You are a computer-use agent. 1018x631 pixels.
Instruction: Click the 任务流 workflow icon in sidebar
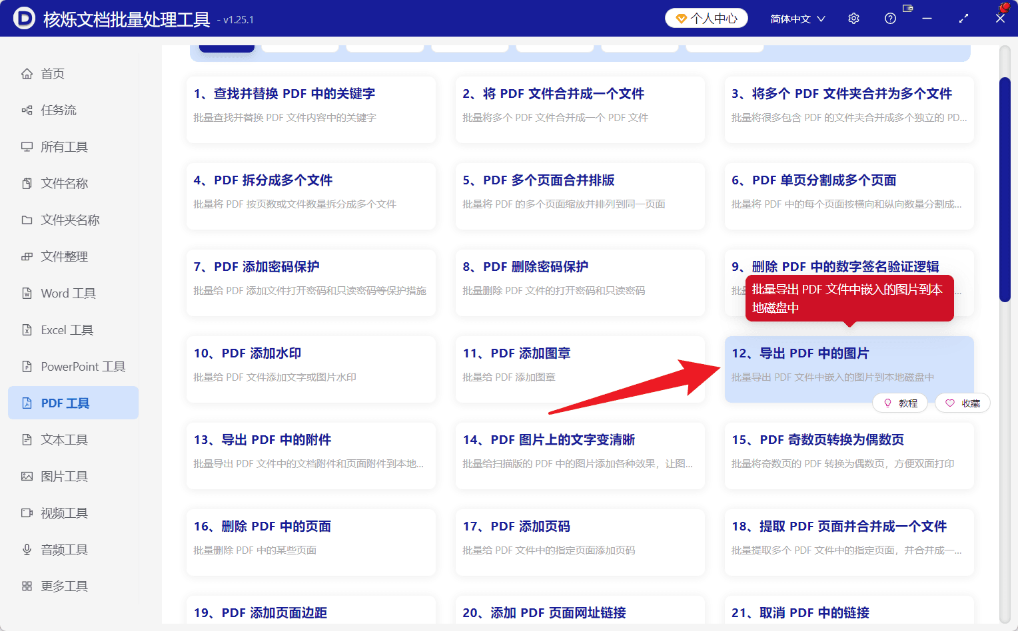tap(27, 110)
